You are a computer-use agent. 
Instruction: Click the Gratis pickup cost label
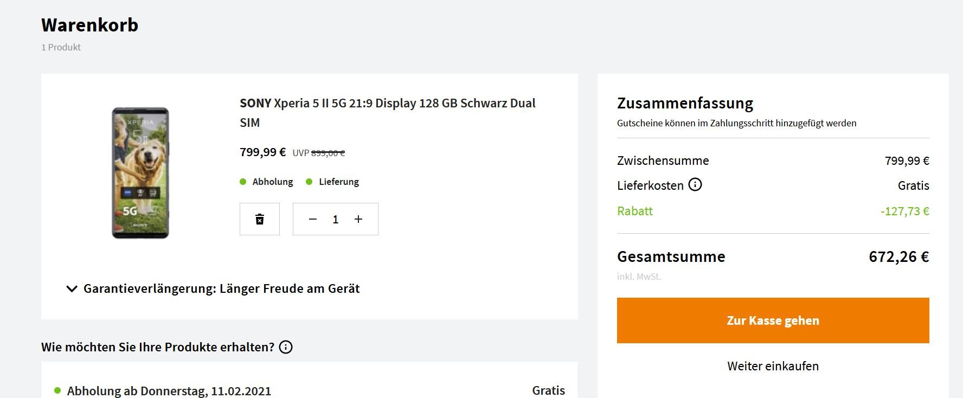[x=548, y=390]
